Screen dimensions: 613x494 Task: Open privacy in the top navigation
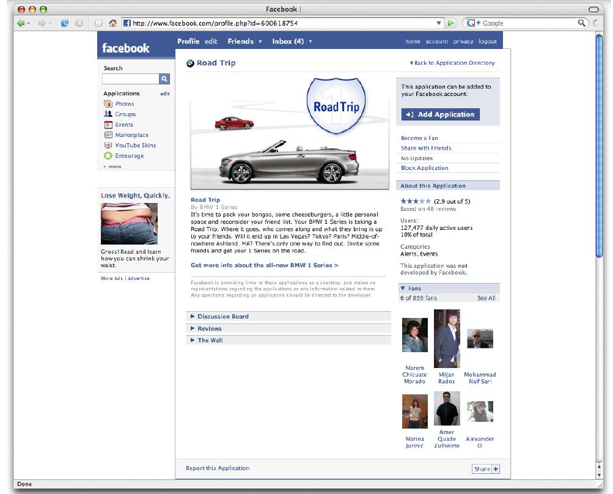click(x=463, y=42)
